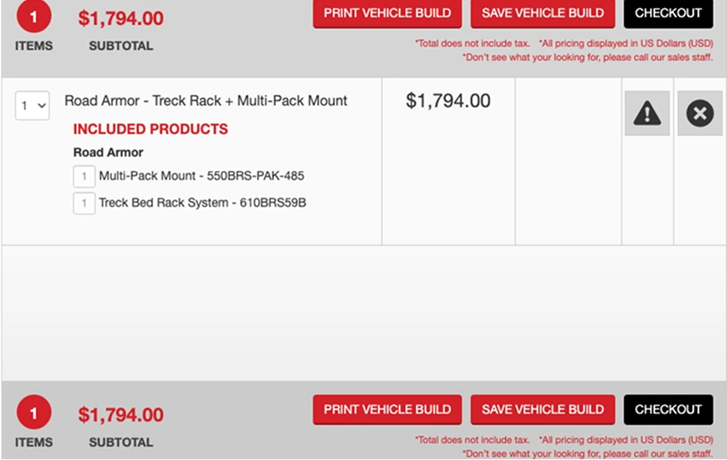Click top Save Vehicle Build button

coord(543,13)
